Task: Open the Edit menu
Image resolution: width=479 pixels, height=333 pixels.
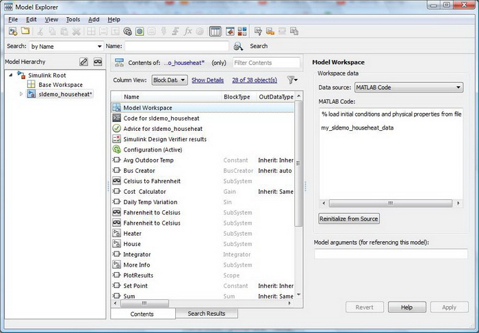Action: (x=31, y=20)
